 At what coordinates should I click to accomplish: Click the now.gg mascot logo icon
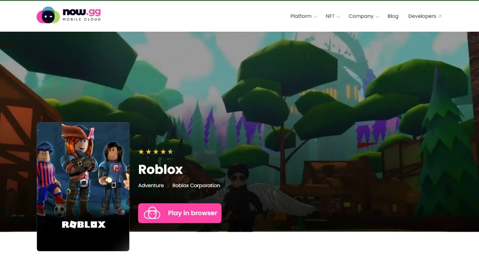(48, 16)
